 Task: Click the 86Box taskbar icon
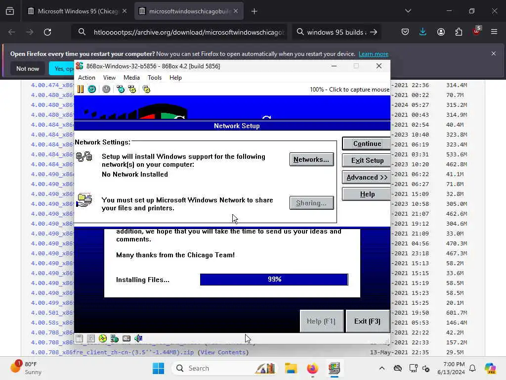tap(335, 368)
